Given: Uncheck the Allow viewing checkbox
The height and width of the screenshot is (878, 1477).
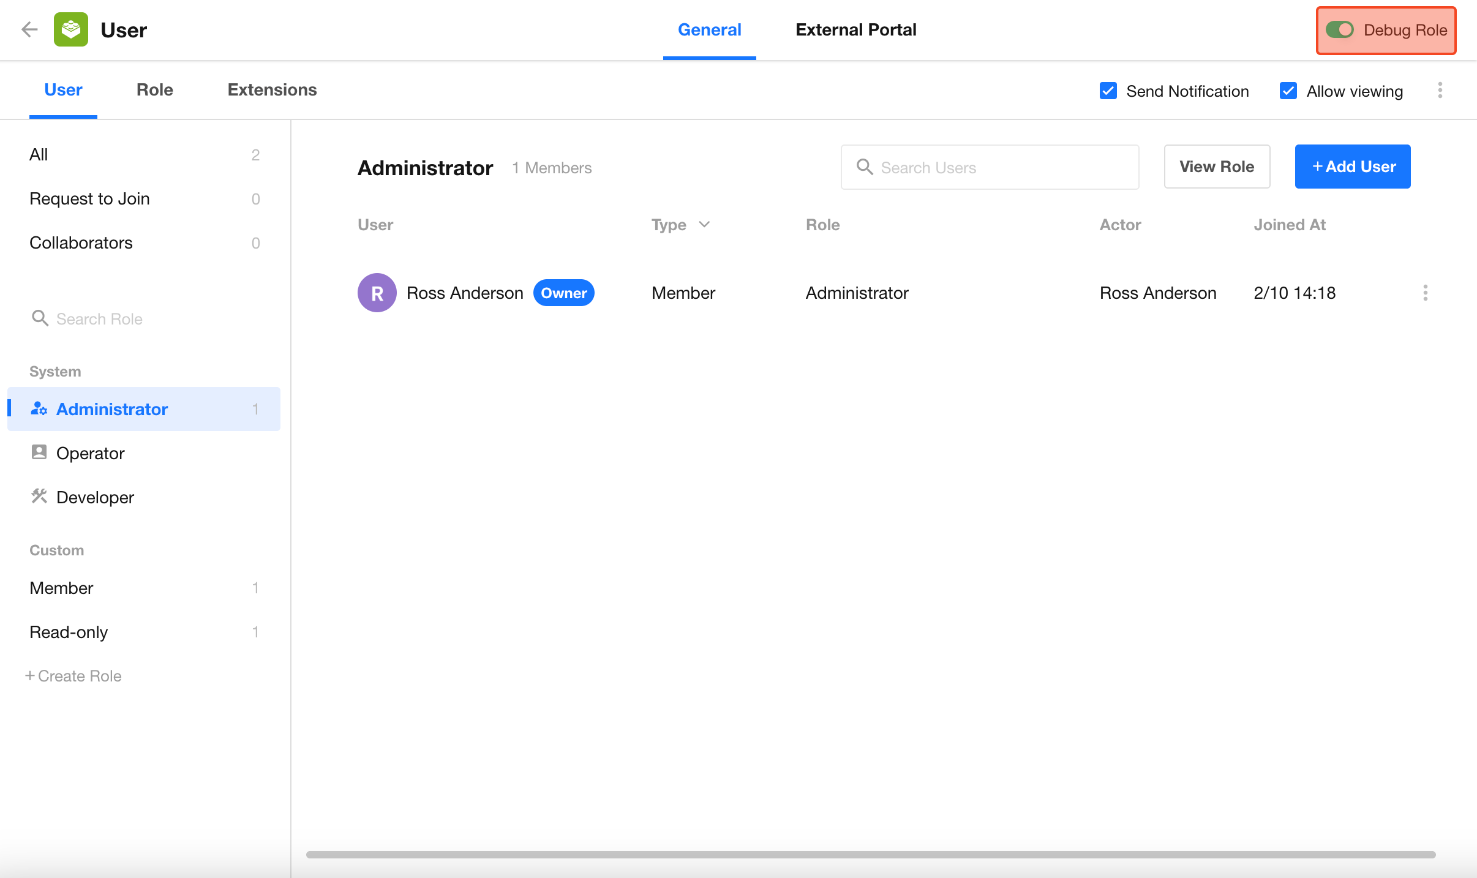Looking at the screenshot, I should [1288, 91].
